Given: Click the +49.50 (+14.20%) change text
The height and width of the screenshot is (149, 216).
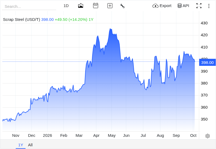Looking at the screenshot, I should pyautogui.click(x=71, y=20).
